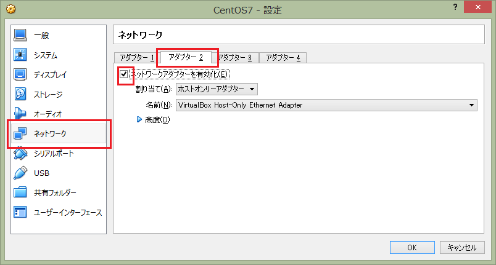Image resolution: width=496 pixels, height=265 pixels.
Task: Click the General (一般) monitor icon
Action: coord(20,36)
